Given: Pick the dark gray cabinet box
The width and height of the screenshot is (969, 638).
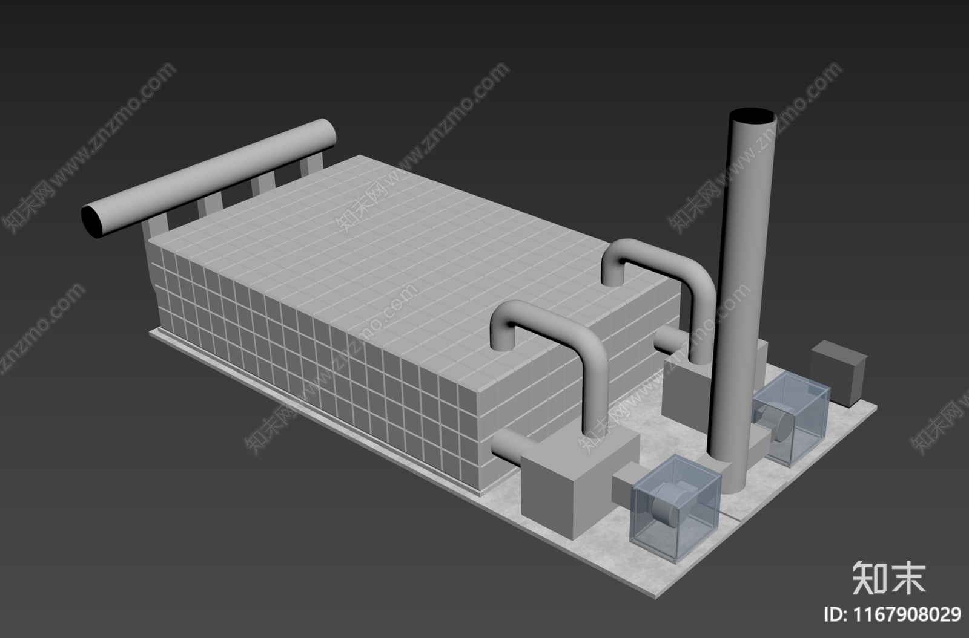Looking at the screenshot, I should pos(839,373).
